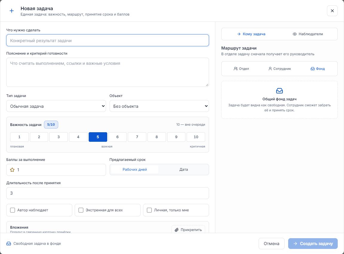
Task: Click the Свободная задача в фонде status text
Action: pos(37,244)
